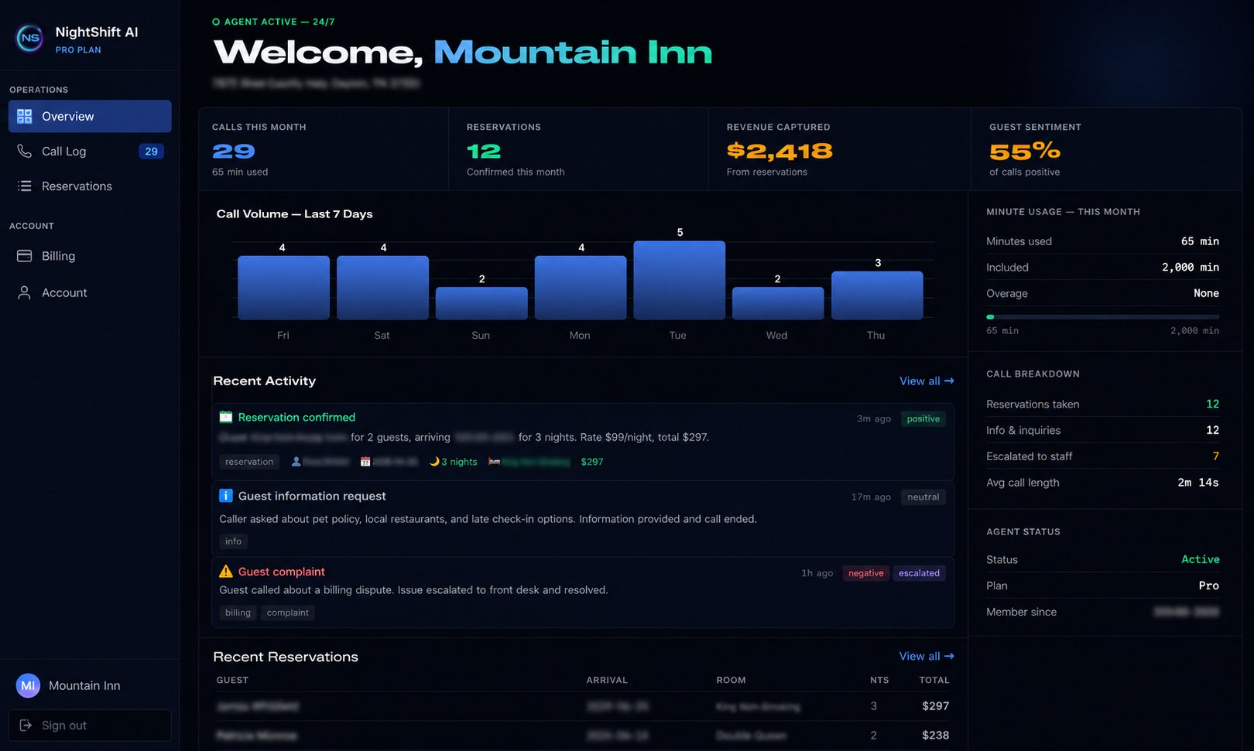The image size is (1254, 751).
Task: Click the Reservations 12 stat value
Action: pyautogui.click(x=484, y=151)
